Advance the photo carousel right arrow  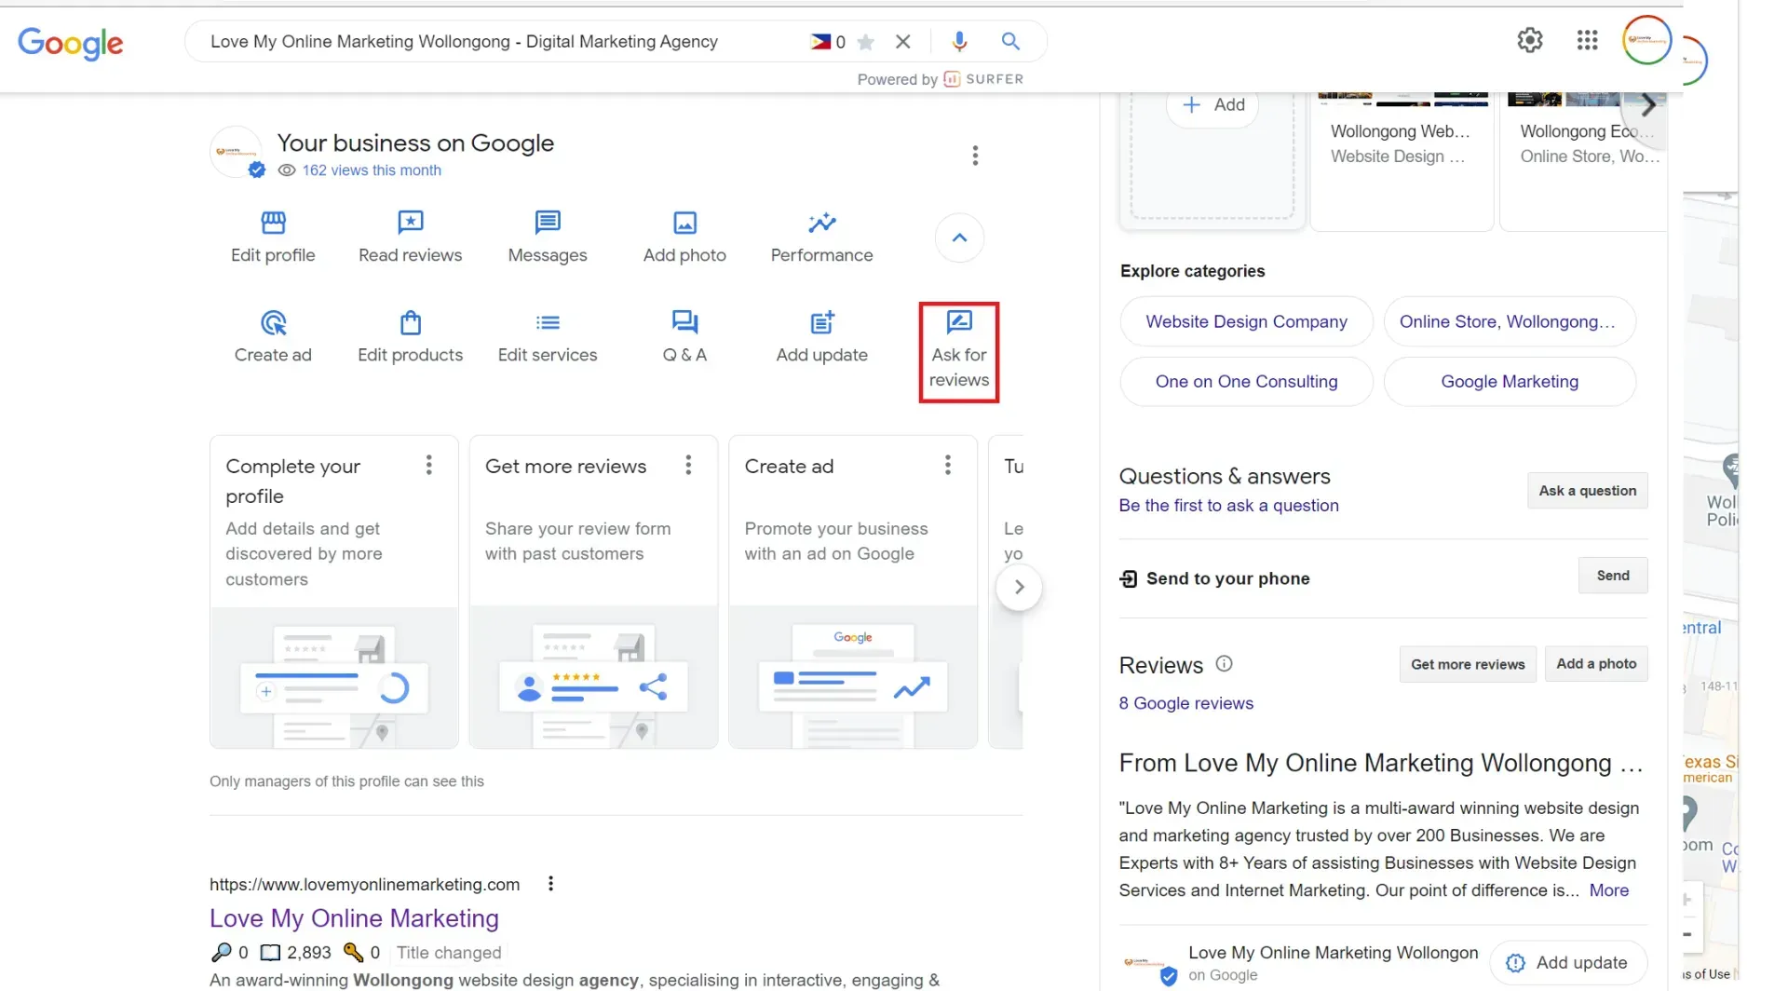[1648, 104]
